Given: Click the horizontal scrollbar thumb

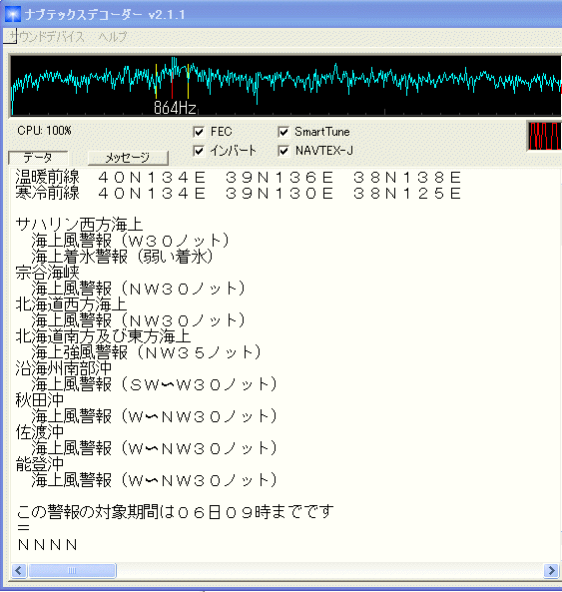Looking at the screenshot, I should tap(72, 570).
